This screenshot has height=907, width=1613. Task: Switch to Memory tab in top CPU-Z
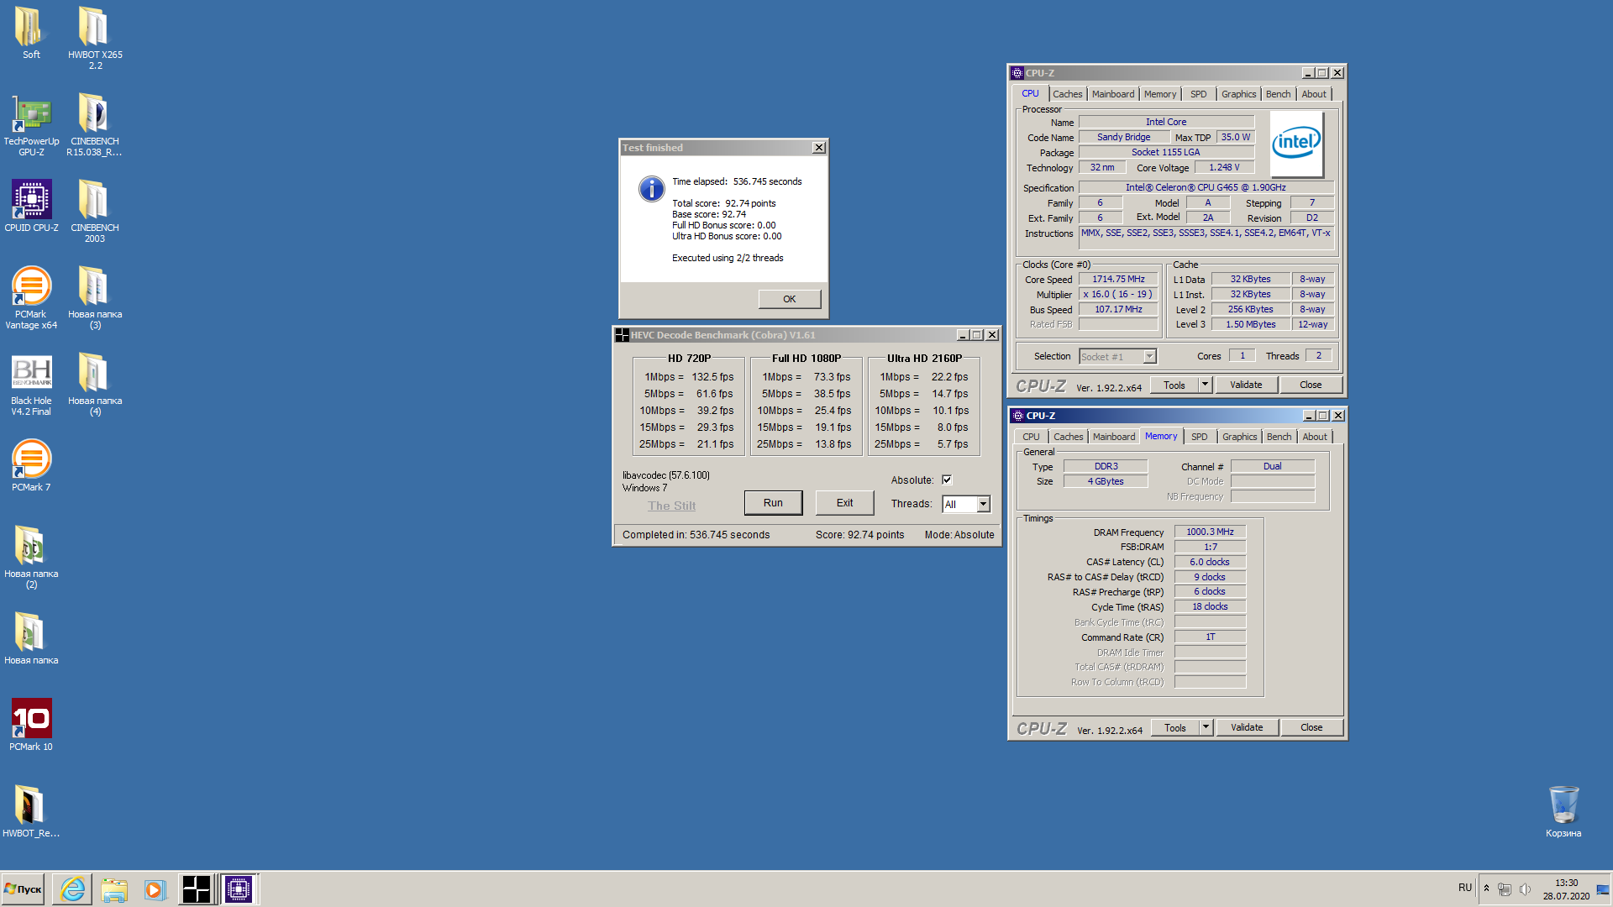[x=1160, y=94]
